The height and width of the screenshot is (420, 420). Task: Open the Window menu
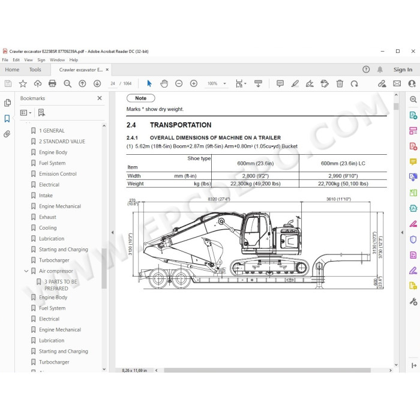point(57,60)
